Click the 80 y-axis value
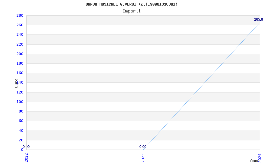263x164 pixels. 21,111
